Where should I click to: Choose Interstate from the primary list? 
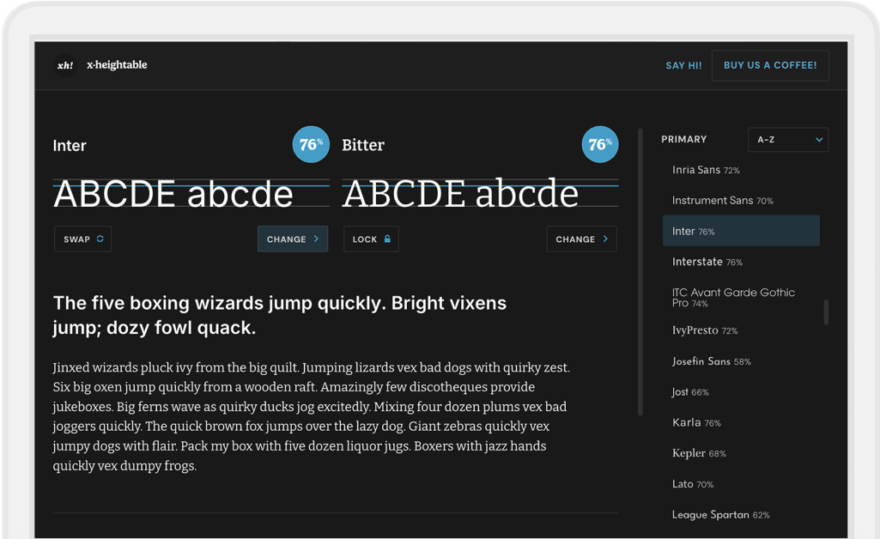click(707, 262)
